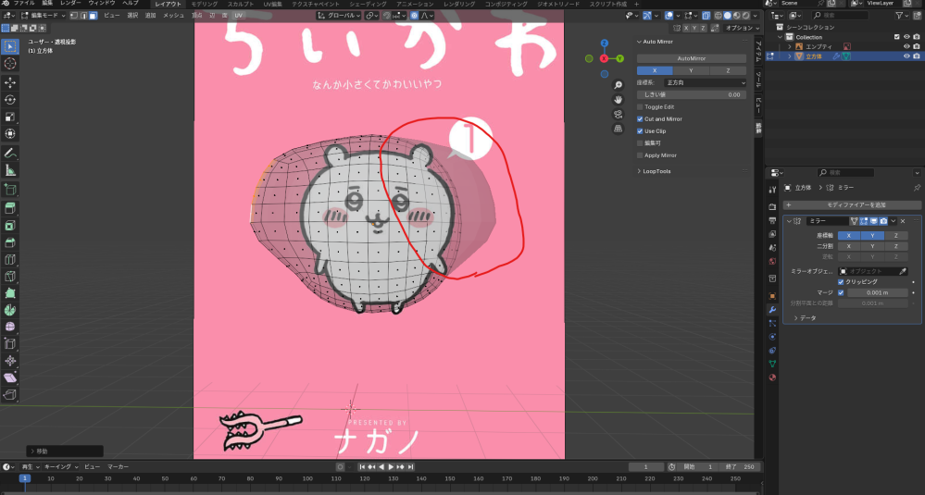Enable Z in mirror modifier 座標軸 row
Viewport: 925px width, 495px height.
pos(895,235)
